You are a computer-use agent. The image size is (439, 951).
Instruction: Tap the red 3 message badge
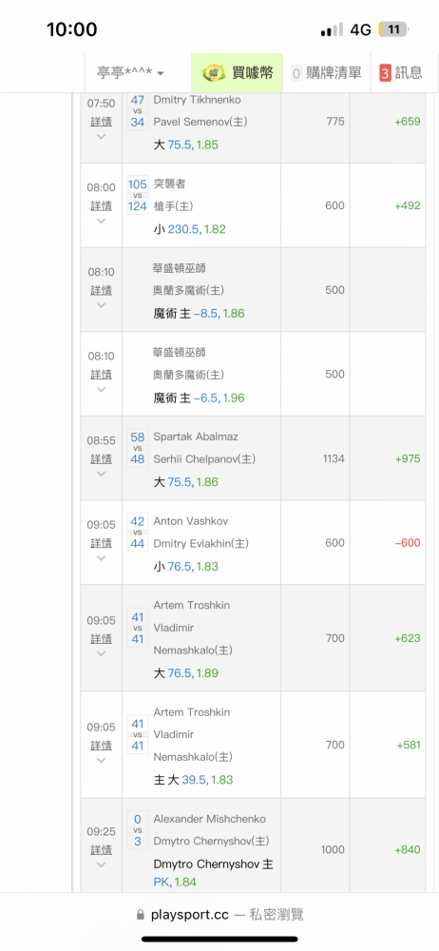coord(385,73)
